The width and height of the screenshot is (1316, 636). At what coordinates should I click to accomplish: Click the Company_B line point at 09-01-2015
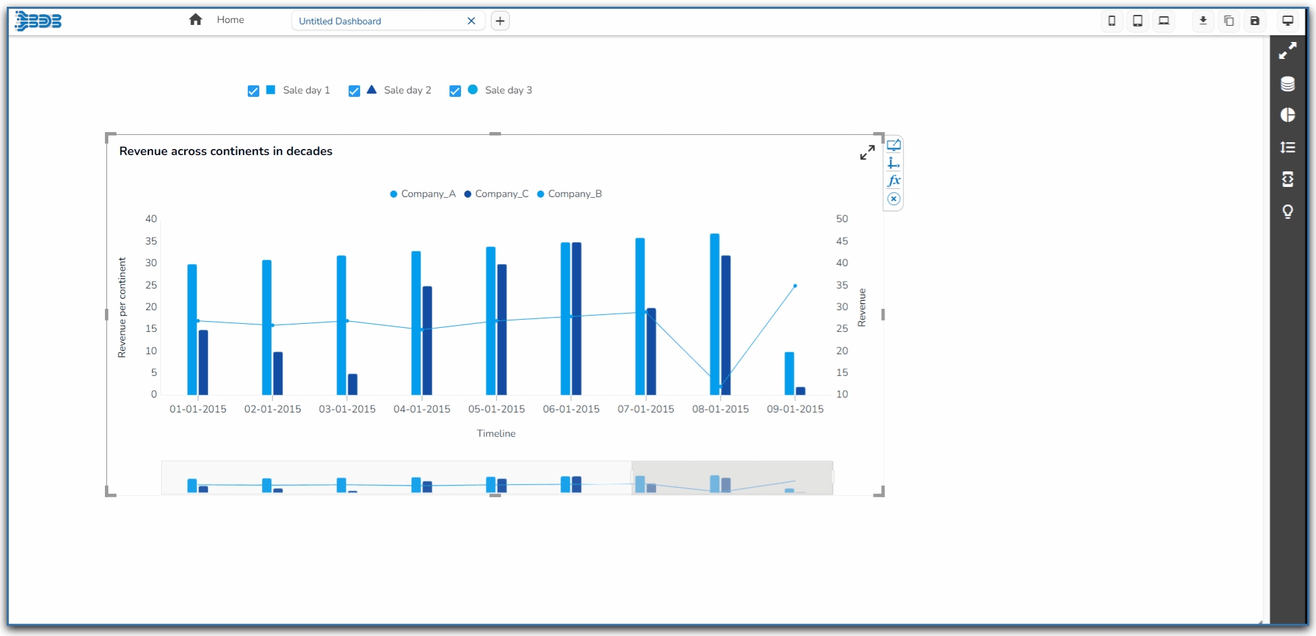coord(795,286)
